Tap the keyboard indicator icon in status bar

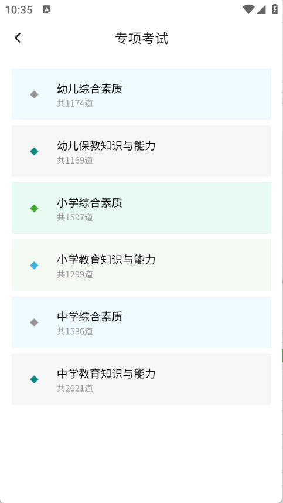[47, 9]
